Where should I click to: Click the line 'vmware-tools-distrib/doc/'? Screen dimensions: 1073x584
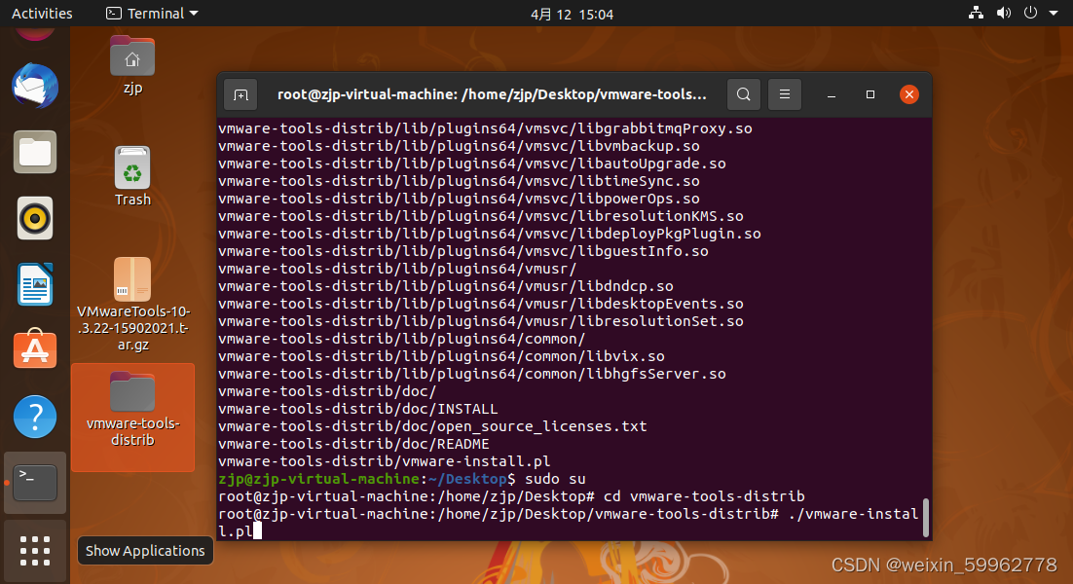point(327,391)
